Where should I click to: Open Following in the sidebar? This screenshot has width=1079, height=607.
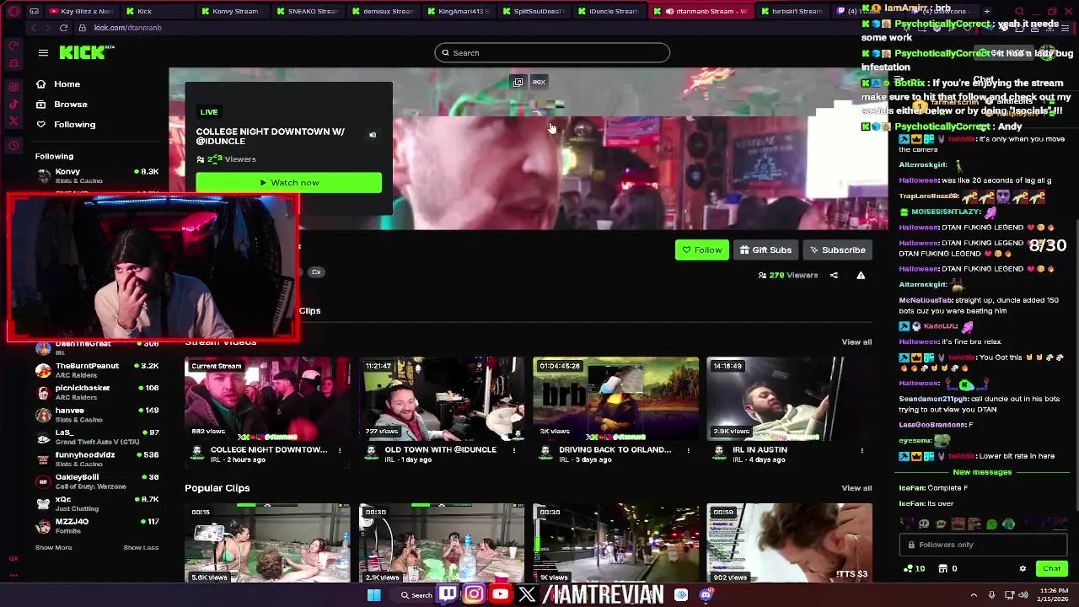74,125
